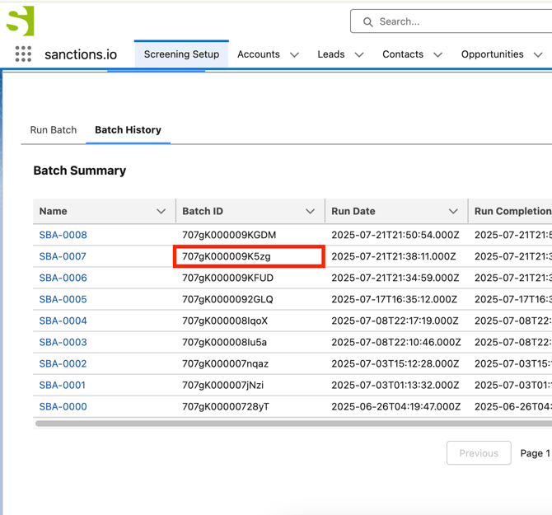552x515 pixels.
Task: Select batch ID 707gK000008Iu5a cell
Action: pyautogui.click(x=250, y=342)
